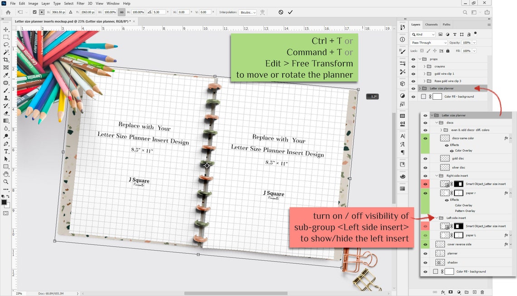Commit the current transform with the checkmark button
Screen dimensions: 517x296
[290, 12]
